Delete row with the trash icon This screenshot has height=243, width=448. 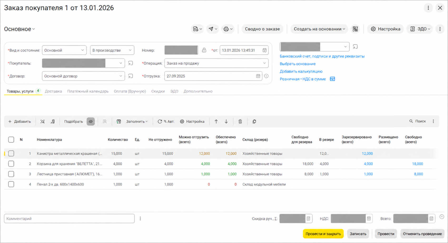(240, 121)
